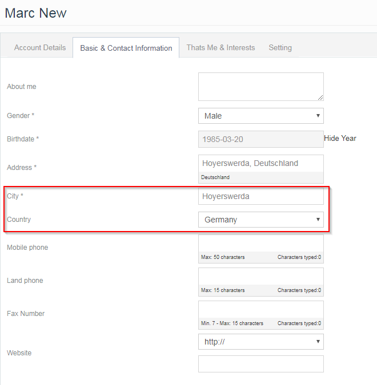This screenshot has height=385, width=377.
Task: Switch to Basic & Contact Information tab
Action: [126, 48]
